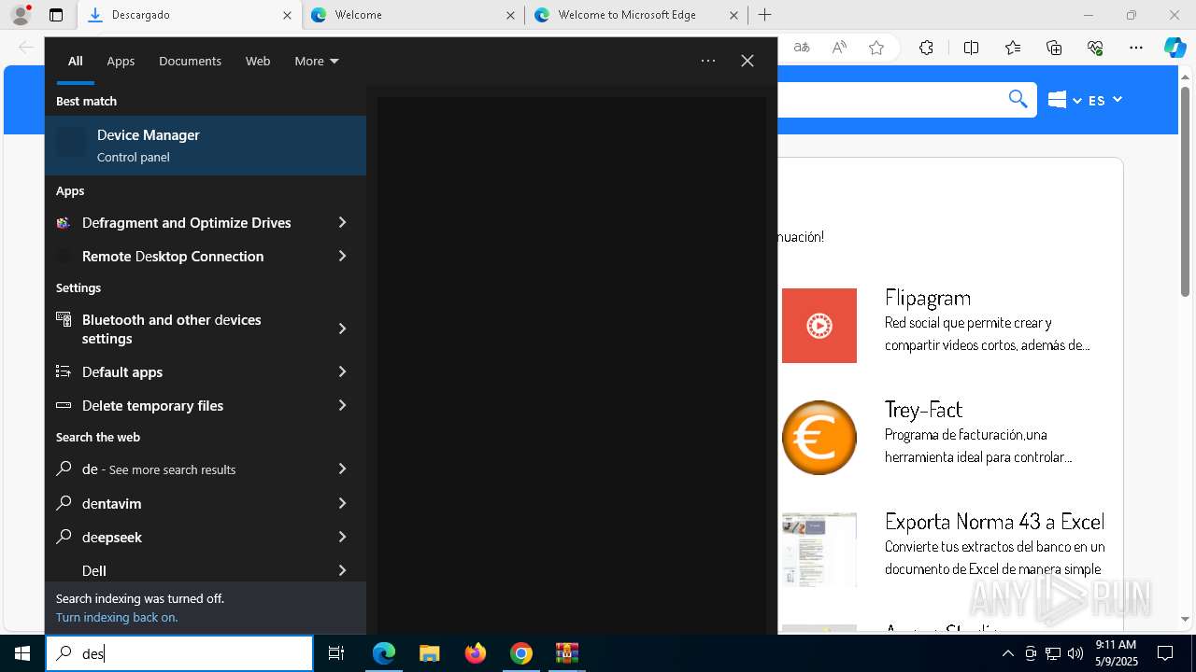Select Dell web suggestion

tap(94, 571)
